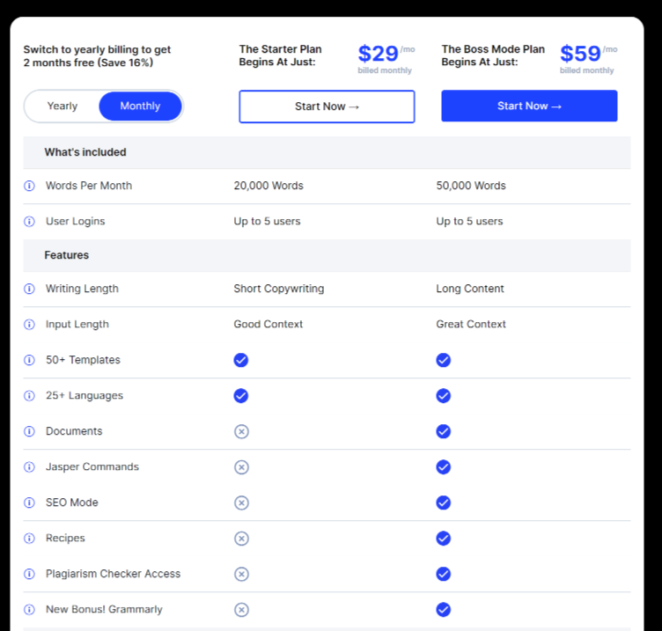This screenshot has width=662, height=631.
Task: Open info icon beside Jasper Commands
Action: (29, 467)
